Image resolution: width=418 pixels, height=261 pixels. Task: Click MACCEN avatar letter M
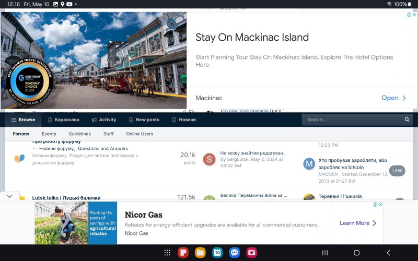309,163
